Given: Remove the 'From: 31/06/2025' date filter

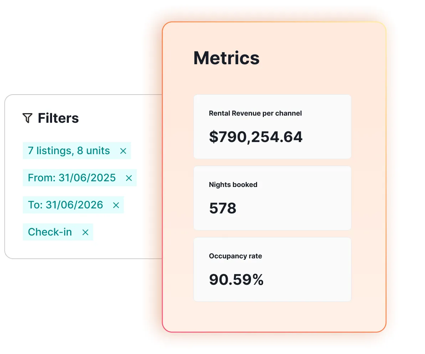Looking at the screenshot, I should [129, 178].
